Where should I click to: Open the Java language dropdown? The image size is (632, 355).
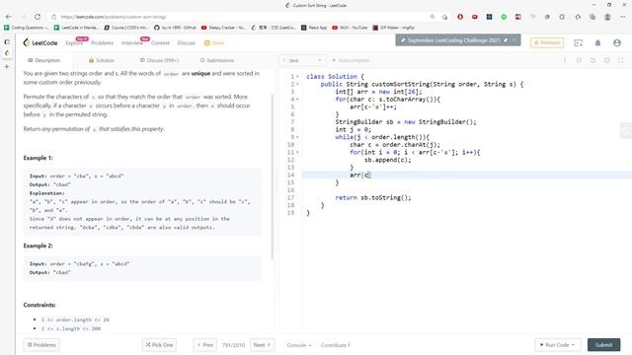click(302, 60)
